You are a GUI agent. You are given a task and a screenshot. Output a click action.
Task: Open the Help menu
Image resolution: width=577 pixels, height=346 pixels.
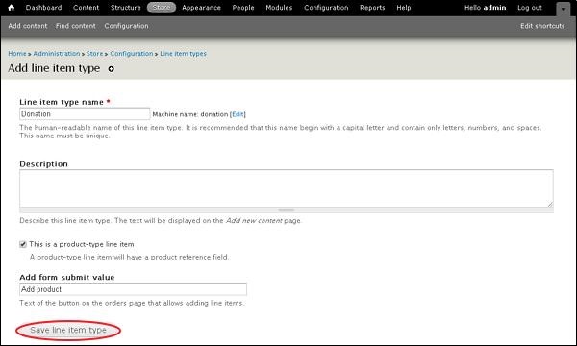(404, 8)
